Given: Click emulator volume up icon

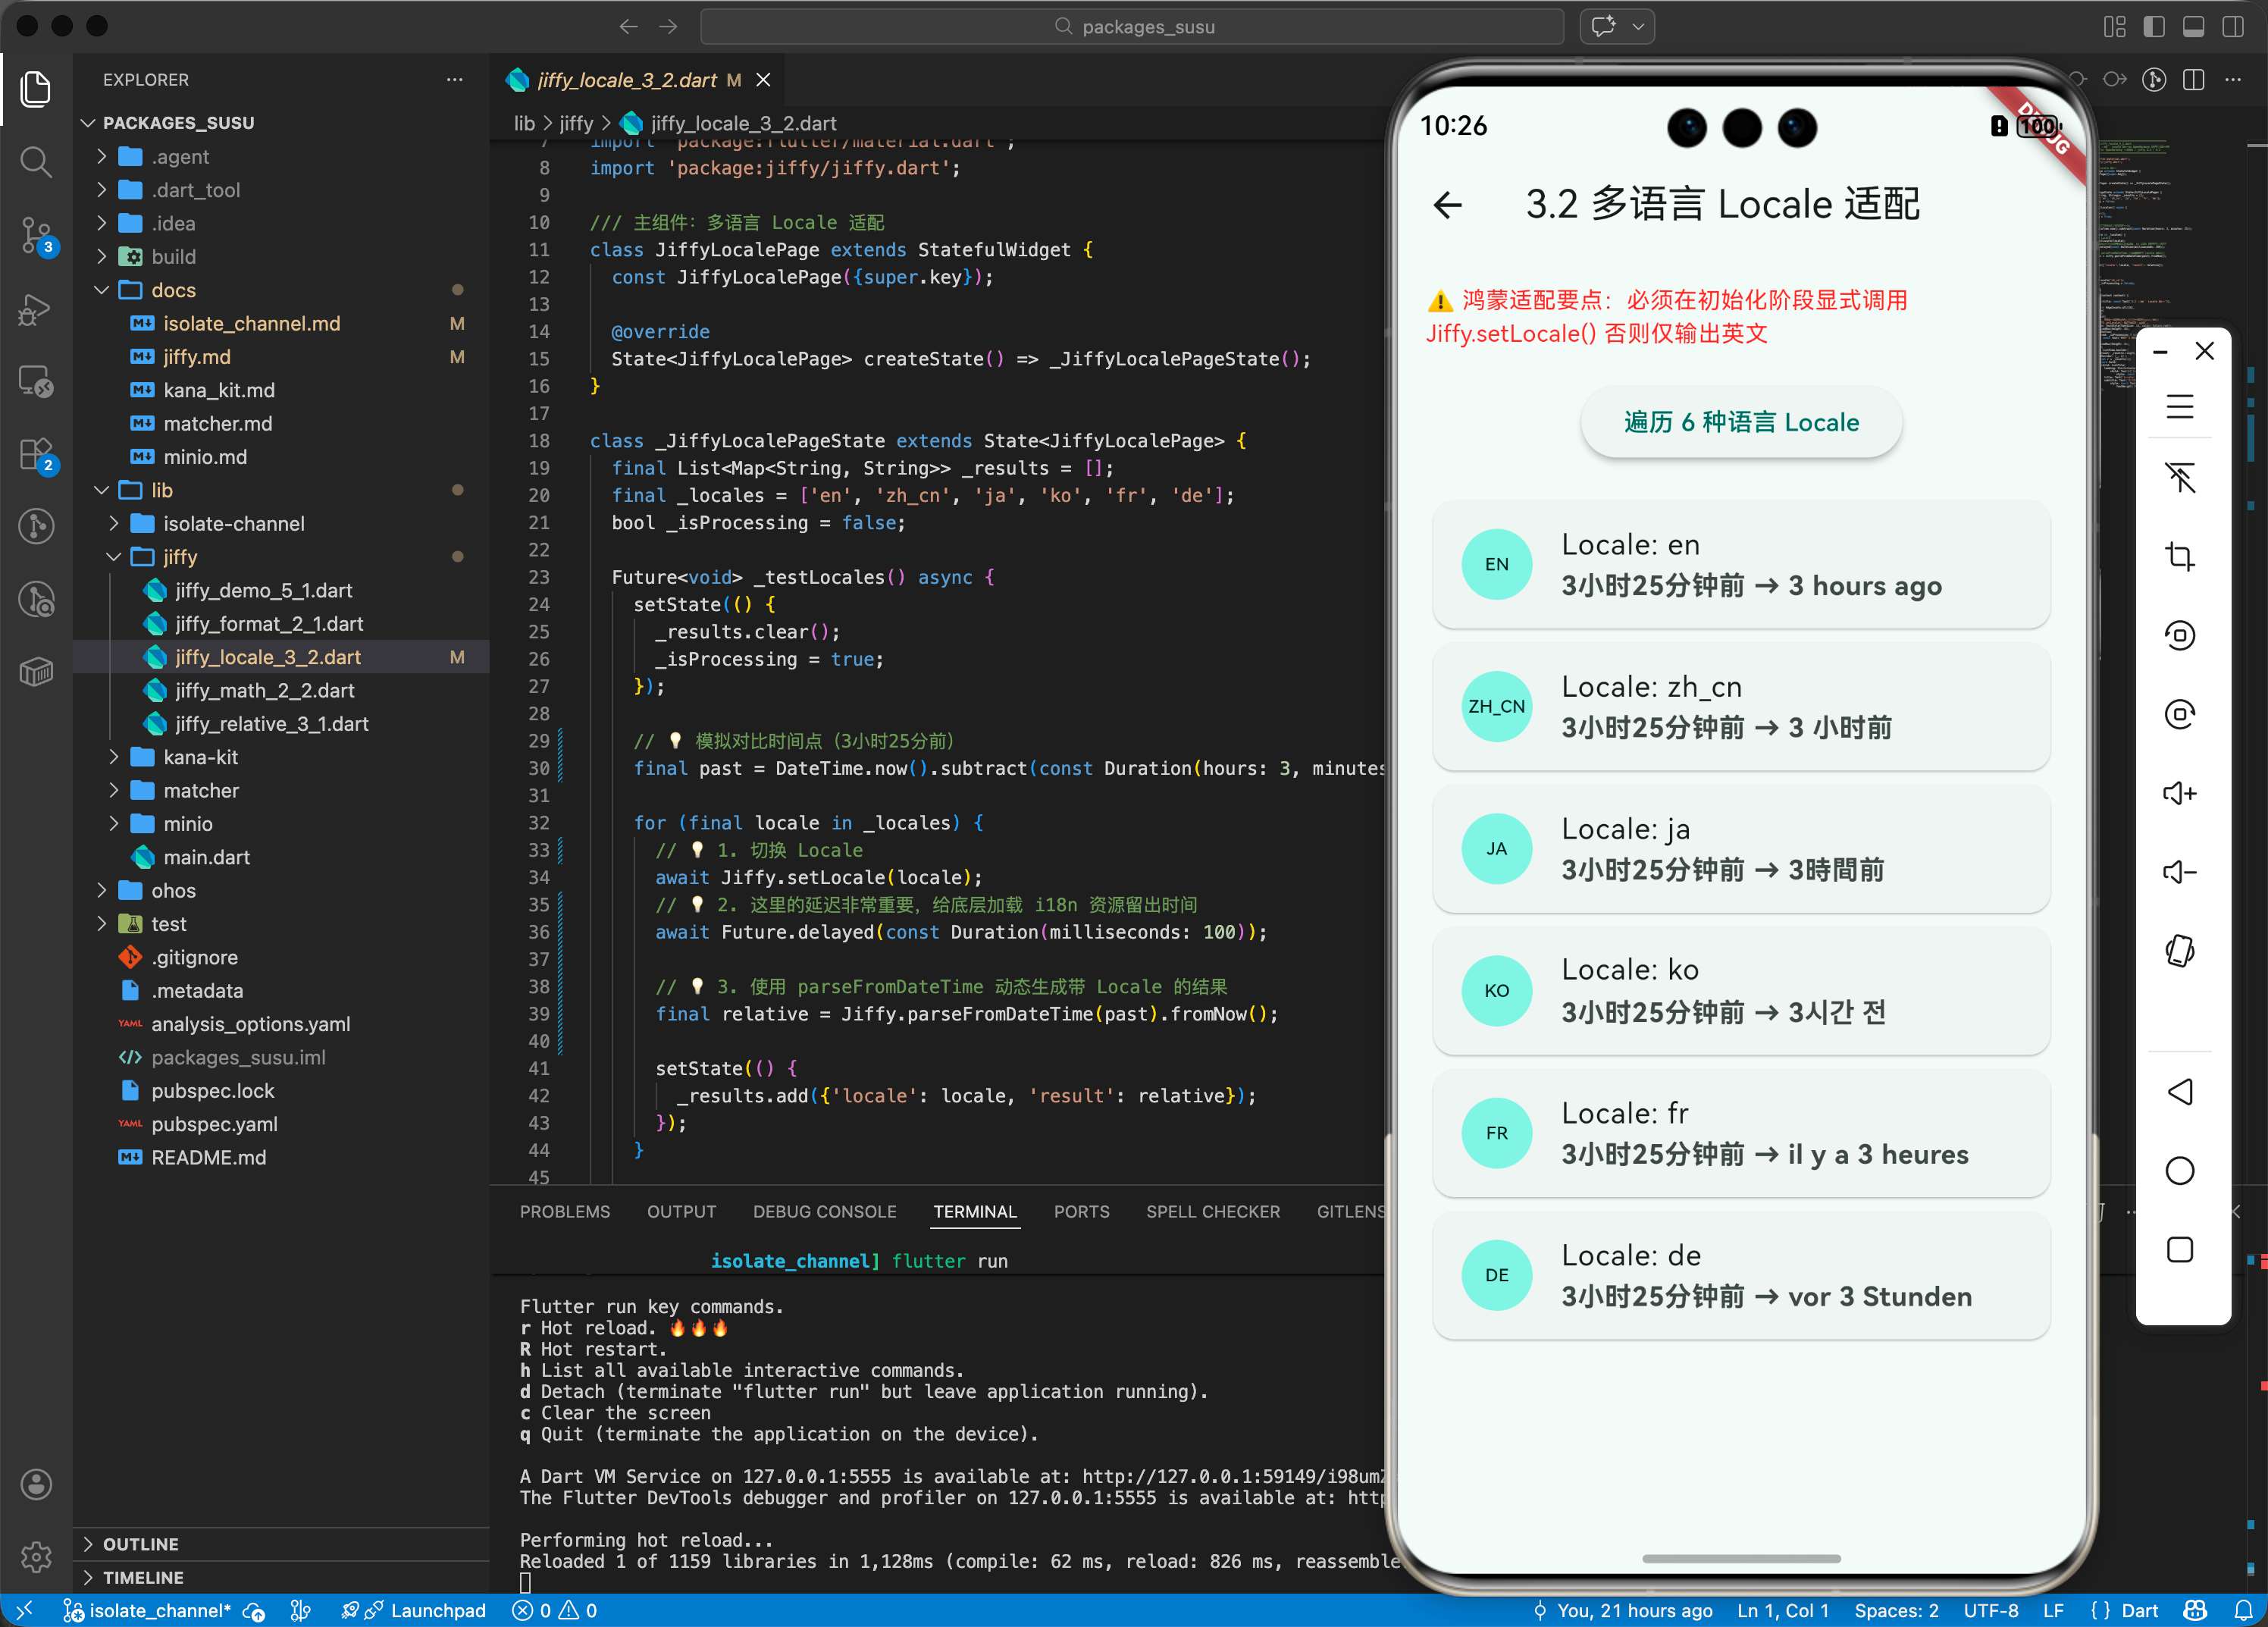Looking at the screenshot, I should tap(2179, 793).
